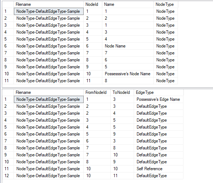Select row header 11 in the nodes grid
The height and width of the screenshot is (183, 213).
[x=8, y=81]
